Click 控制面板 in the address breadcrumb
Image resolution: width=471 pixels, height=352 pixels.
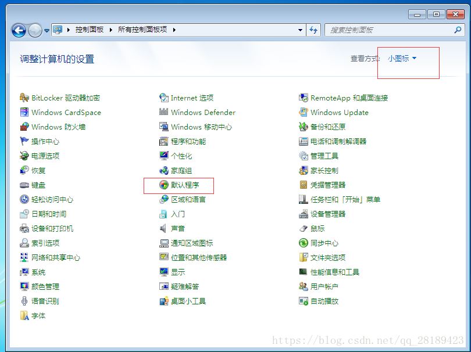coord(89,30)
